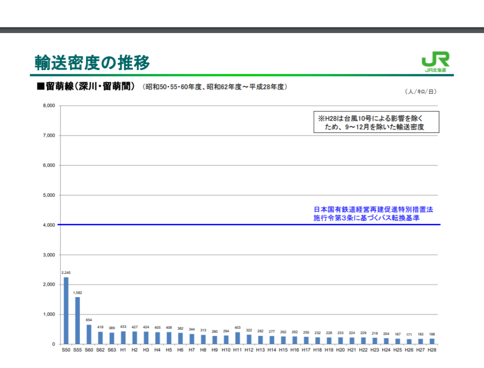Click the 5,000 y-axis label
Screen dimensions: 484x368
49,195
